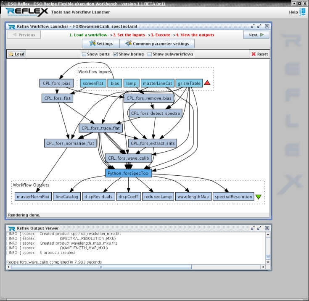Click 'Recipe fors_wave_calib completed' log line
Screen dimensions: 309x301
[x=54, y=262]
